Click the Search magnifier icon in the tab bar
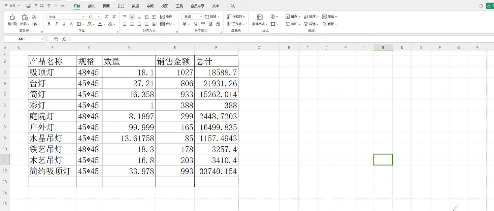 (233, 6)
